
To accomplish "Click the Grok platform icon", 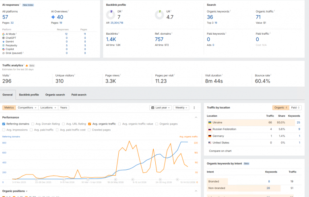I will (3, 53).
